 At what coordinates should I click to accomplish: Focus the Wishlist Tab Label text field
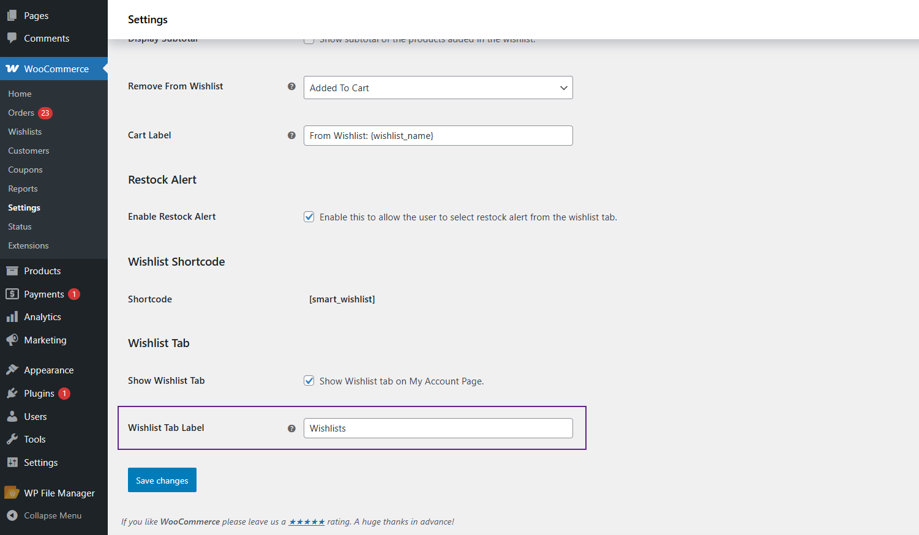point(438,428)
